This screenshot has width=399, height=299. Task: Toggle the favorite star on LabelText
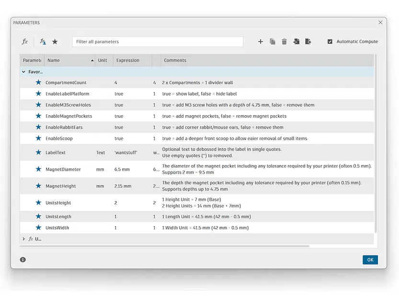[x=39, y=152]
